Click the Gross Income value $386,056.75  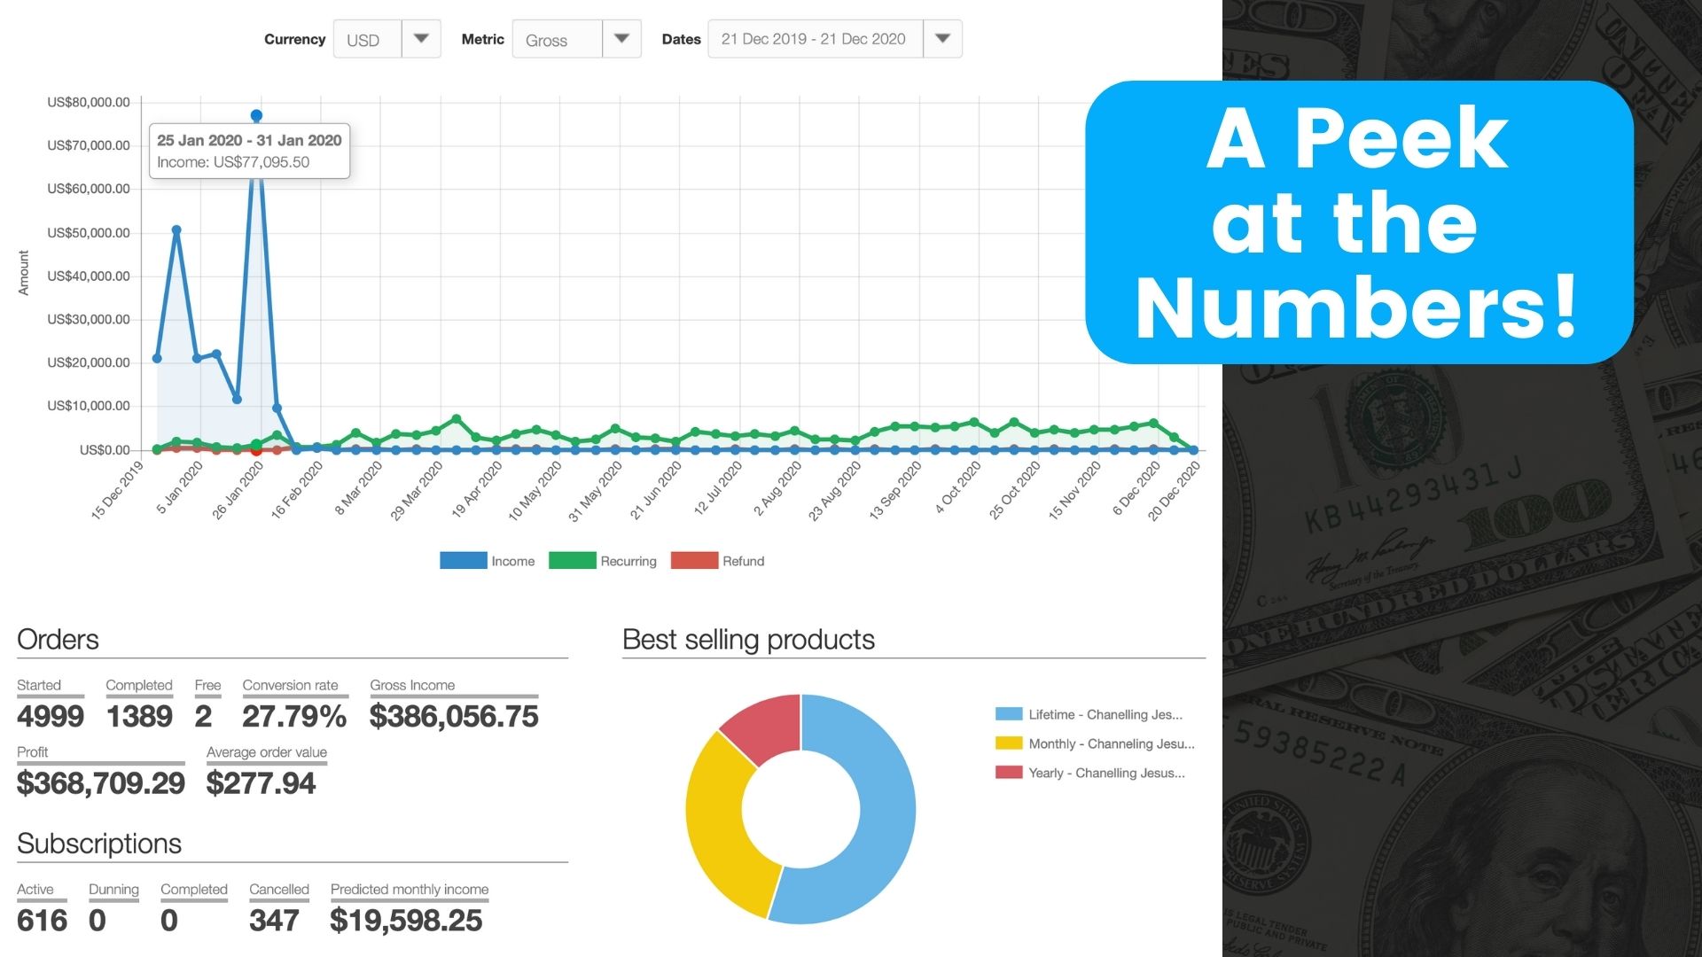pyautogui.click(x=454, y=716)
